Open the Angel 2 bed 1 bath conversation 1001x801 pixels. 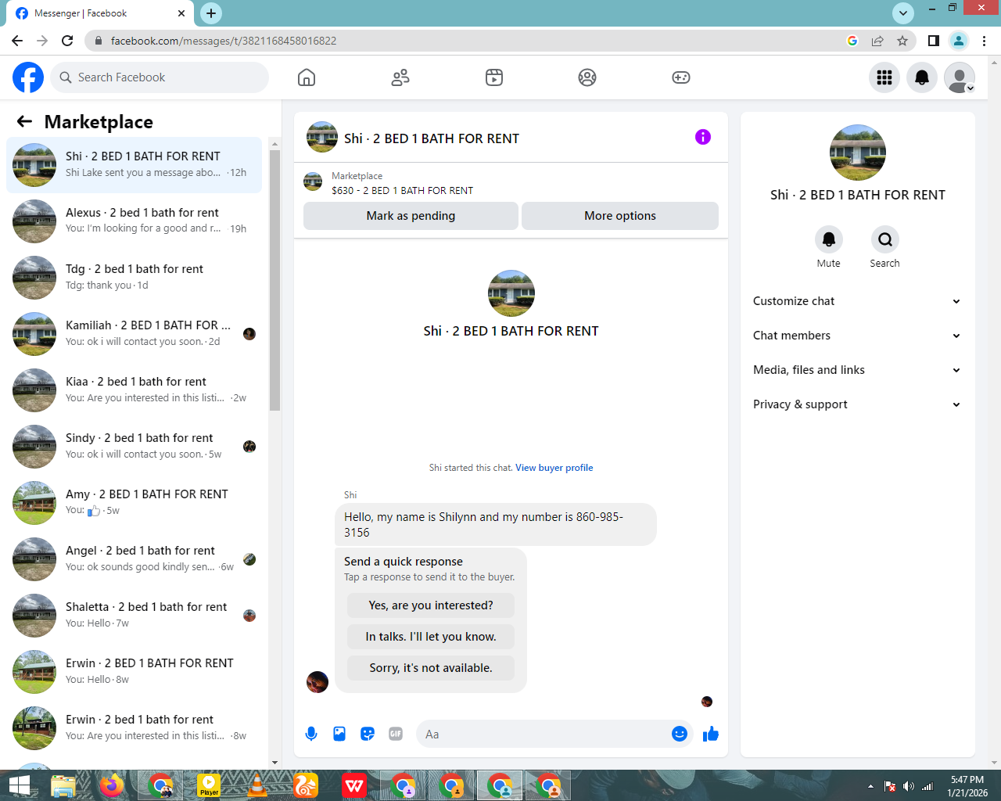[x=135, y=559]
